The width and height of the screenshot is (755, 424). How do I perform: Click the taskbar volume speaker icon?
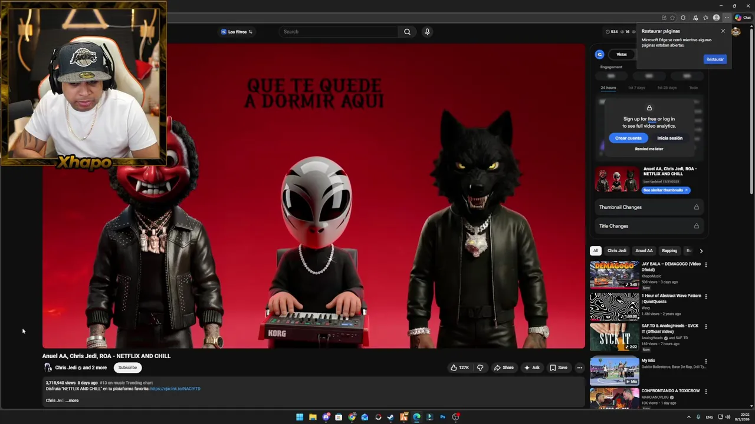click(x=727, y=417)
